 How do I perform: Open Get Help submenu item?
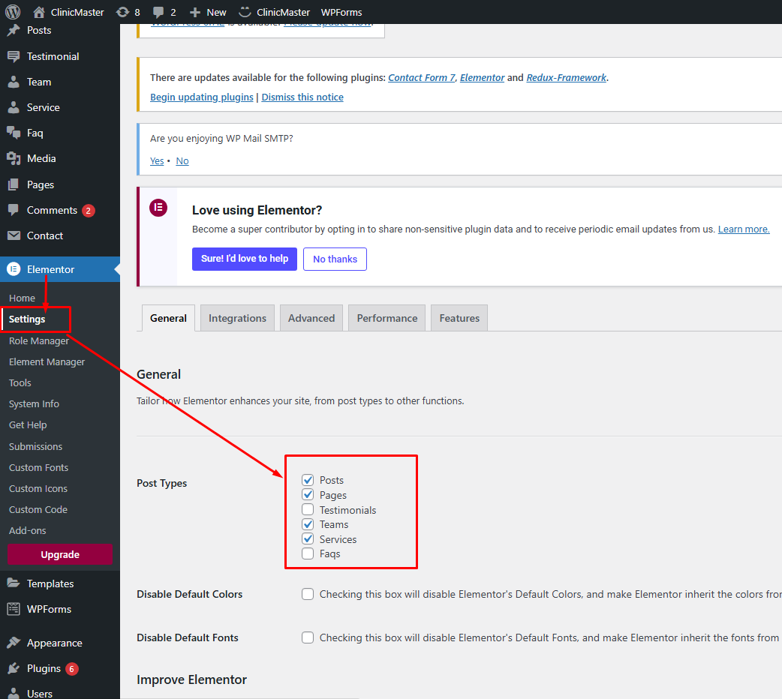(28, 424)
